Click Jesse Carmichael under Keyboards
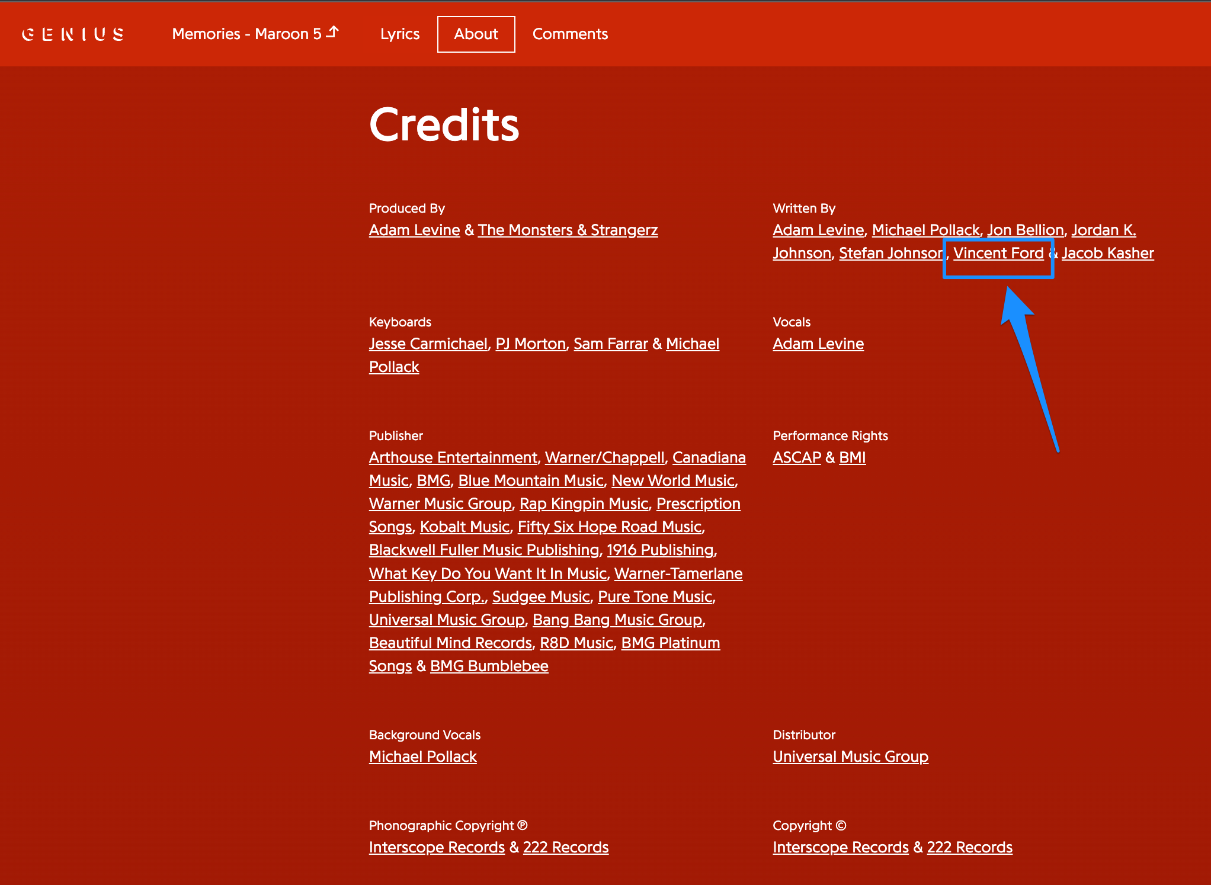 click(428, 344)
